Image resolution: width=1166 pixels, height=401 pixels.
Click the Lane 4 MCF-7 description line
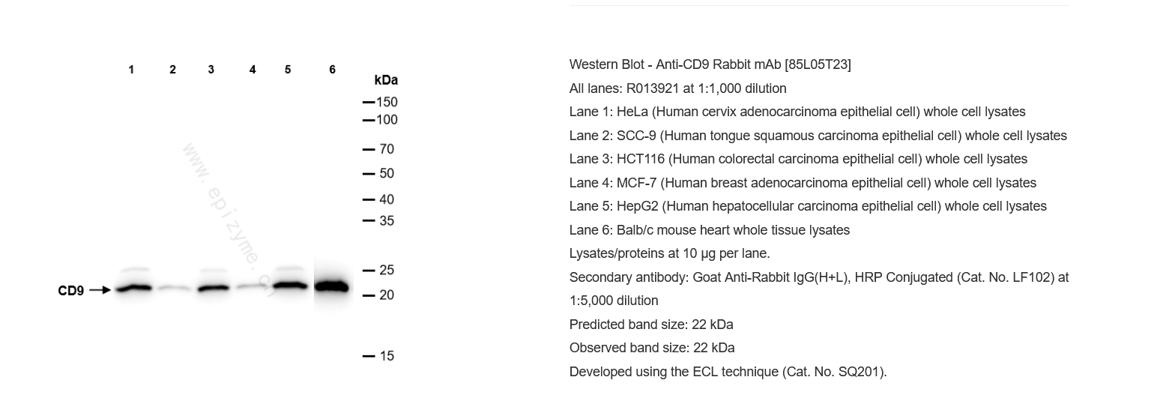tap(803, 183)
